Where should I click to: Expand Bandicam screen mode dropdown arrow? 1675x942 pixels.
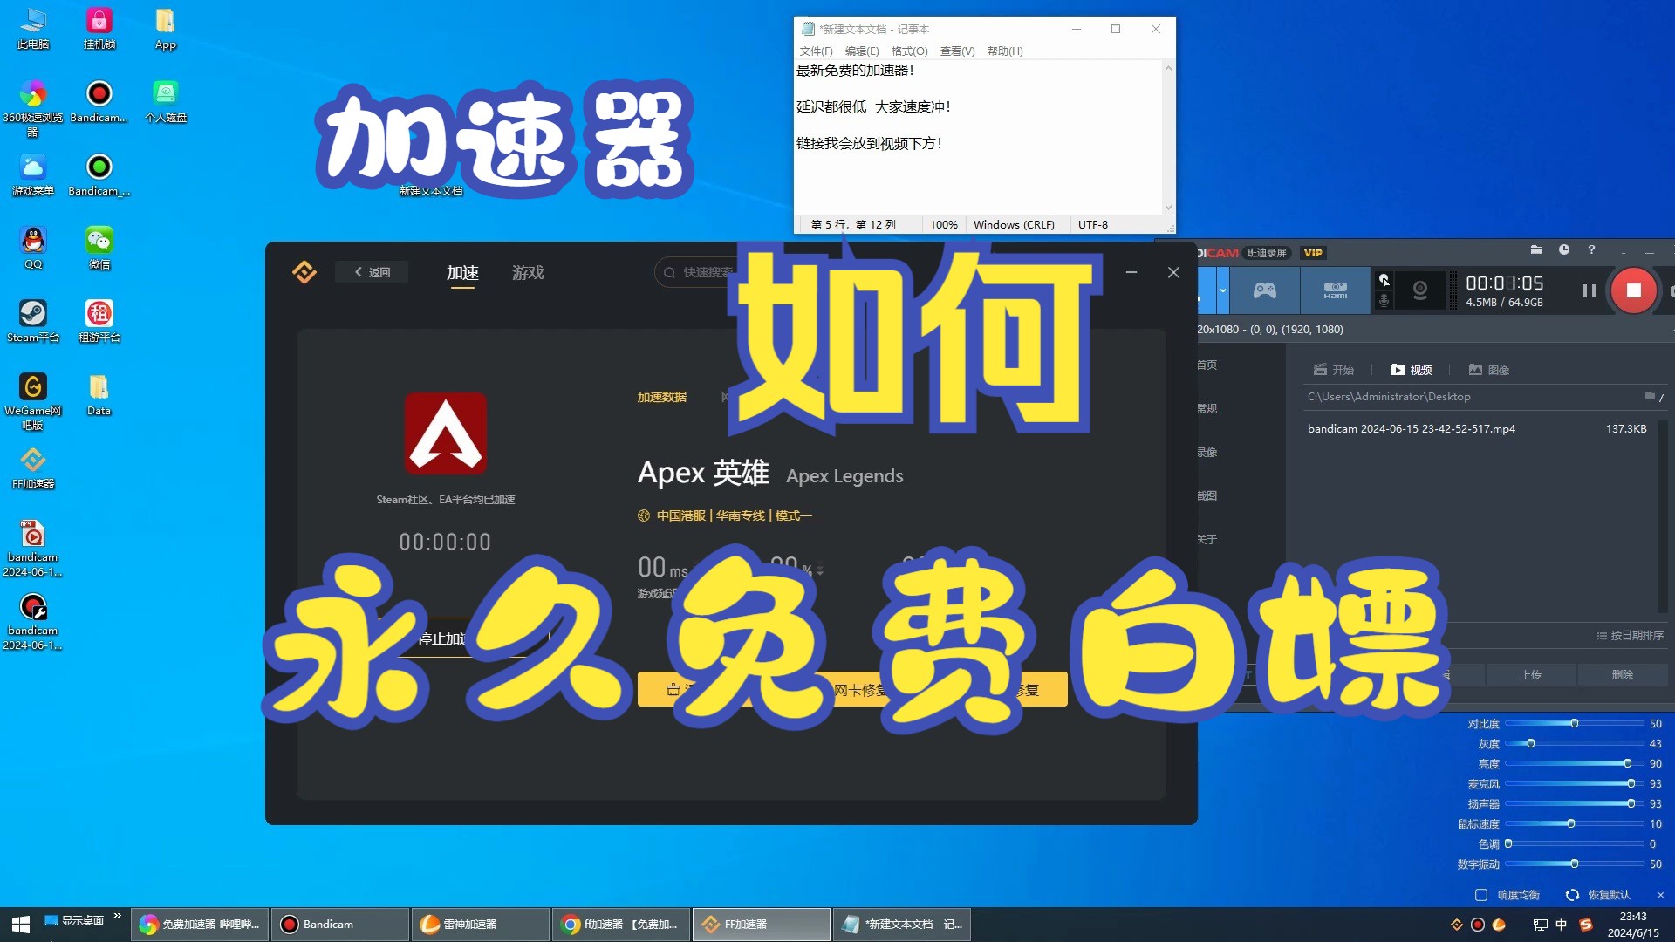(1223, 290)
